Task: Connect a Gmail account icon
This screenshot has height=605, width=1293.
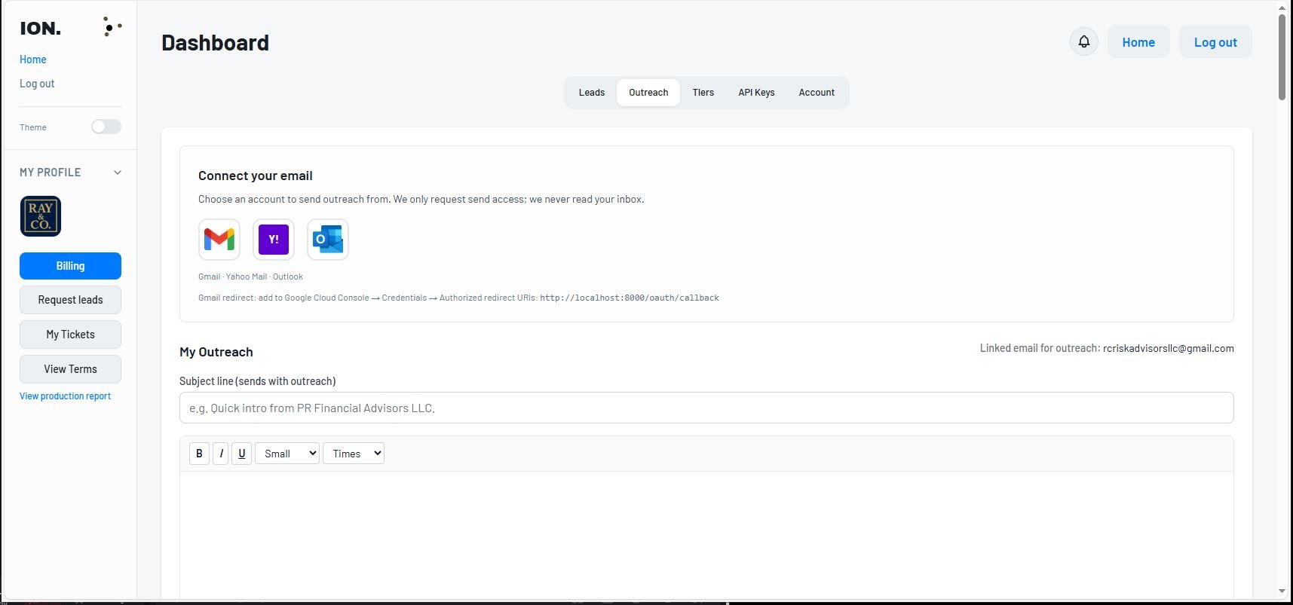Action: [219, 240]
